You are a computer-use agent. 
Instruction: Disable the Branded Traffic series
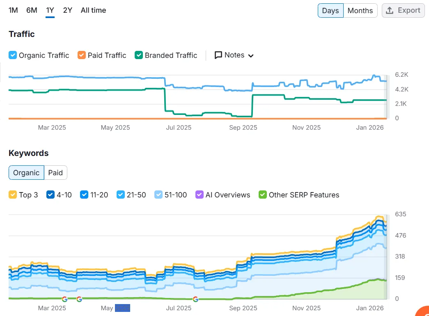pos(139,55)
